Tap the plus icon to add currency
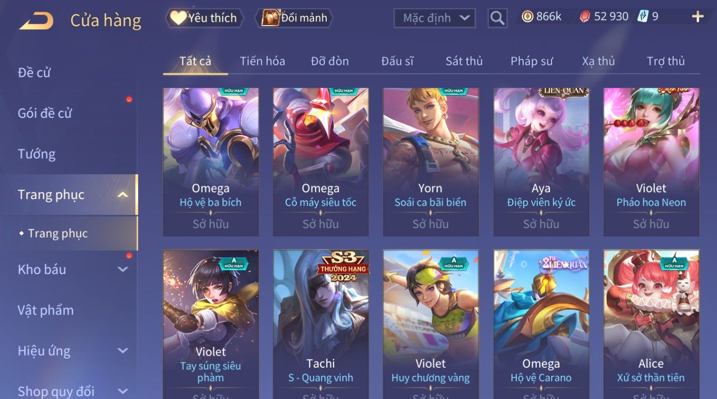The width and height of the screenshot is (717, 399). coord(698,17)
